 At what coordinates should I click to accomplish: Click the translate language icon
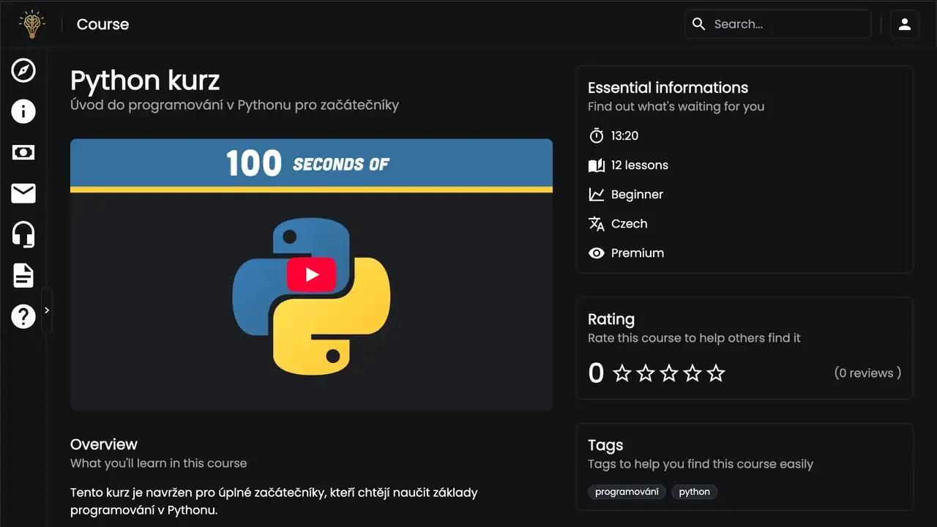pyautogui.click(x=597, y=224)
